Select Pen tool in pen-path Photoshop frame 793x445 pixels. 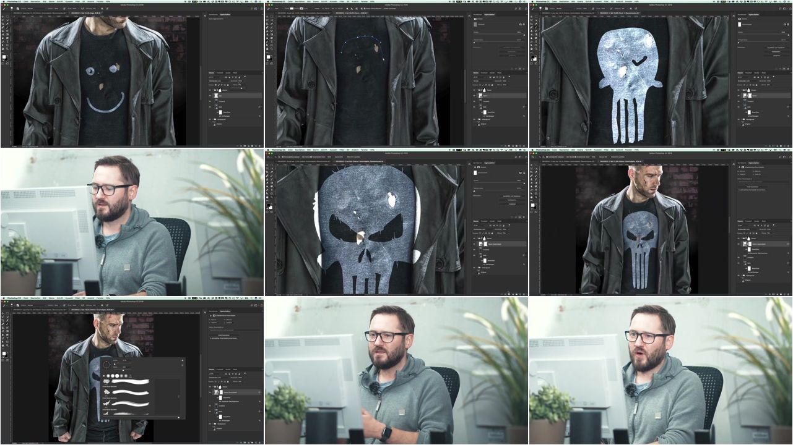click(267, 41)
